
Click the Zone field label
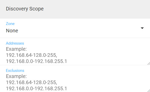[10, 24]
